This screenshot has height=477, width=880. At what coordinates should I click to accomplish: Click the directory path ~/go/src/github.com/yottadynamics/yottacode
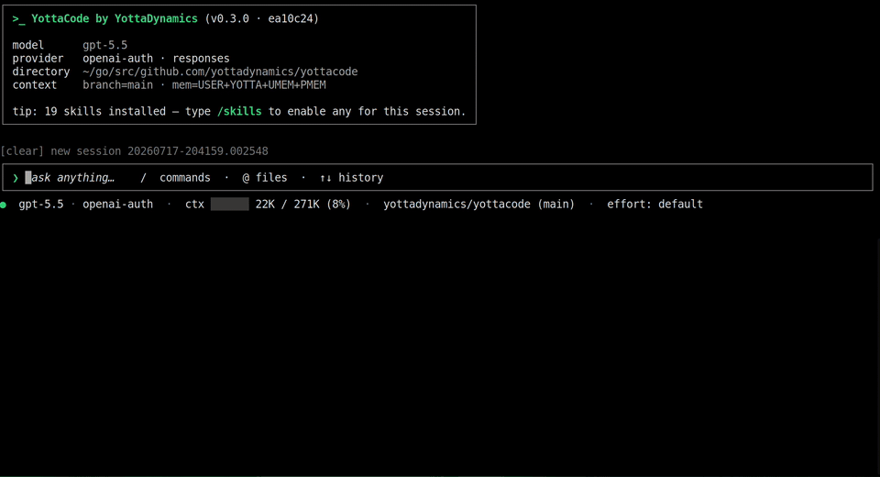click(220, 72)
